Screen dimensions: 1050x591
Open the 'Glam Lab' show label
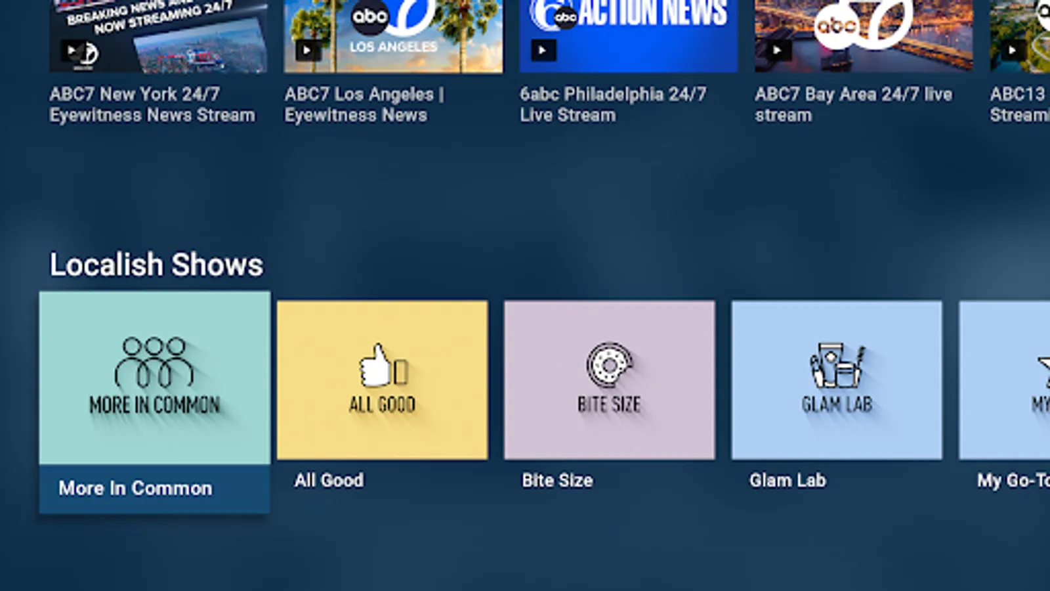click(x=787, y=481)
